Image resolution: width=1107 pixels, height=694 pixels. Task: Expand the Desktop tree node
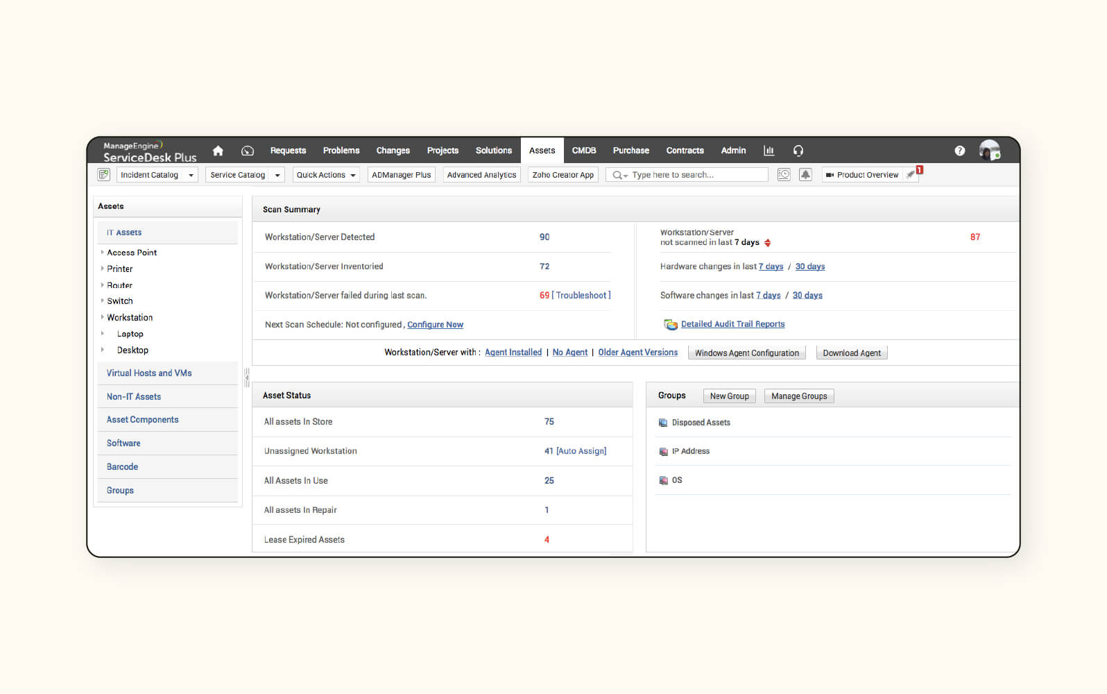point(102,350)
